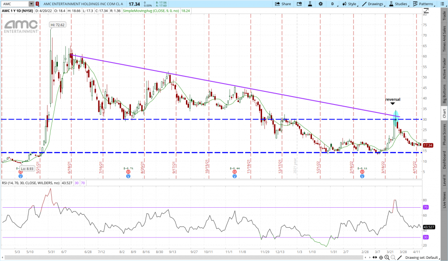Open the Patterns dropdown menu
Screen dimensions: 448x261
click(x=423, y=4)
